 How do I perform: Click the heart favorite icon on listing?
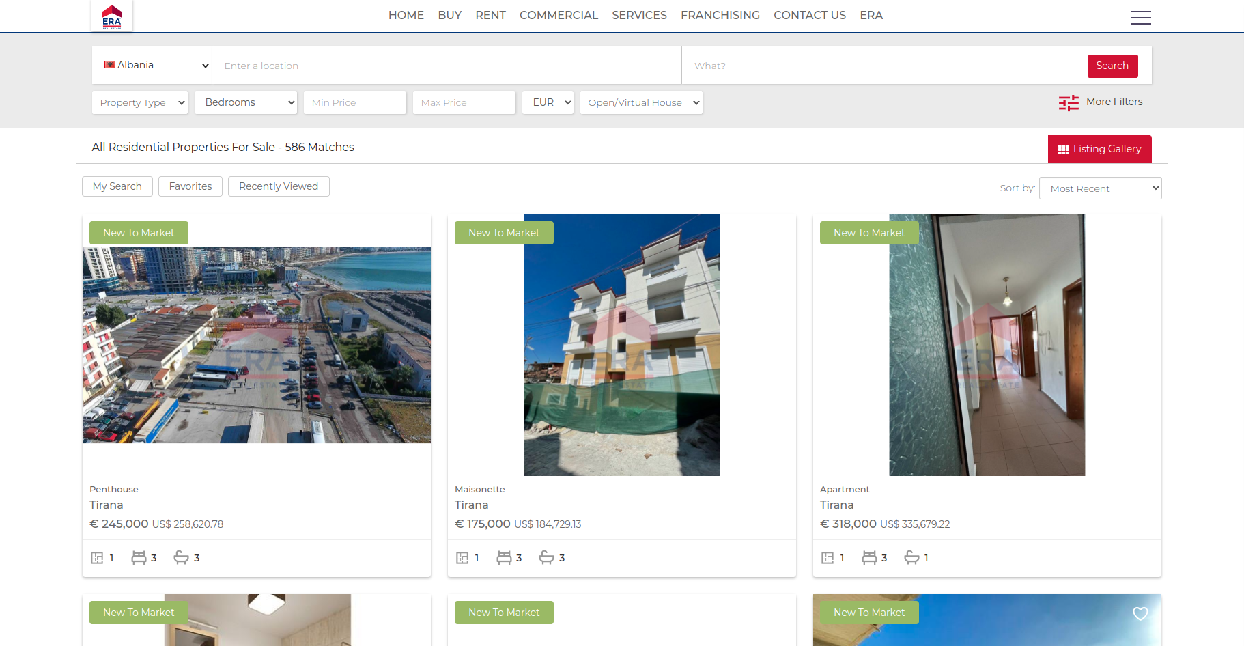point(1140,613)
